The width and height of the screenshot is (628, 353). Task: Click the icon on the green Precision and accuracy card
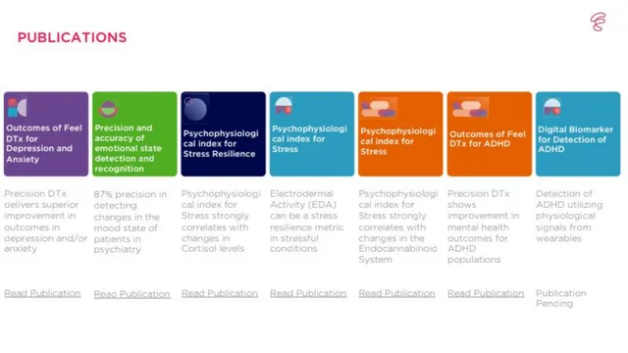pyautogui.click(x=108, y=109)
